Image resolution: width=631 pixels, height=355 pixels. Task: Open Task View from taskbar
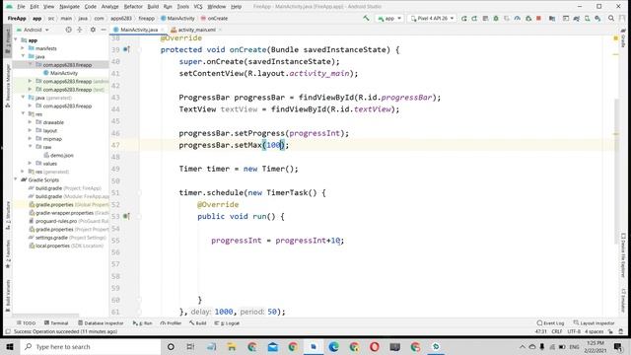[190, 346]
